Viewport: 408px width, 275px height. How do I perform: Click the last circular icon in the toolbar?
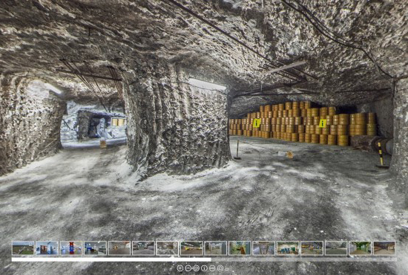[x=220, y=268]
